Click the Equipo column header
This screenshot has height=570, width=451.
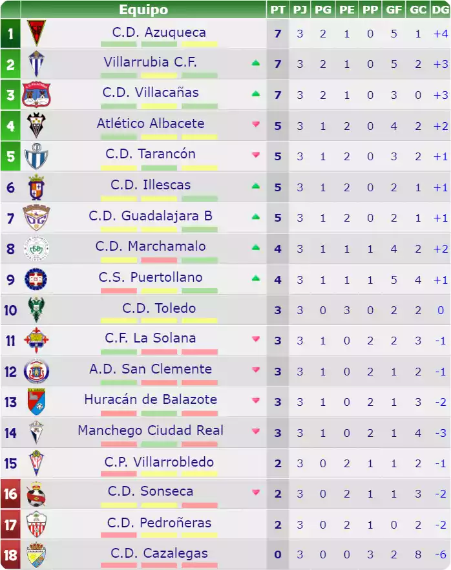pos(143,9)
